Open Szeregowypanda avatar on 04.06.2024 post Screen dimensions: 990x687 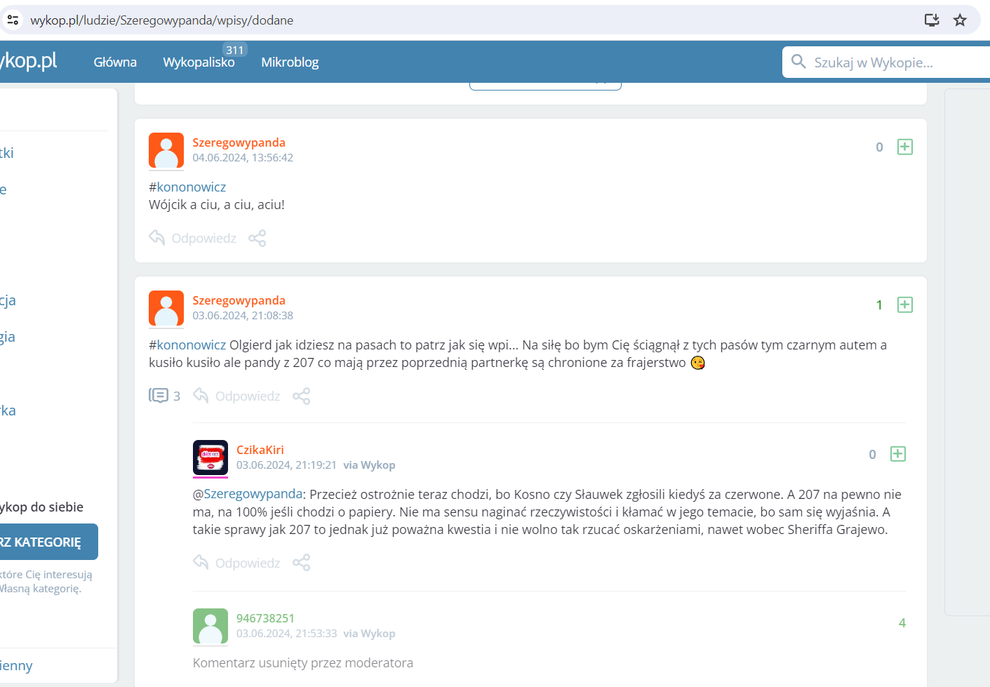166,150
